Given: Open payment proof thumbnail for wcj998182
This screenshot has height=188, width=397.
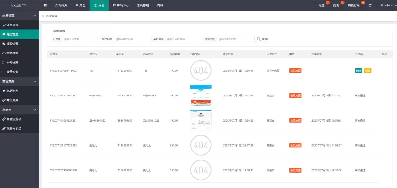Looking at the screenshot, I should (x=201, y=96).
